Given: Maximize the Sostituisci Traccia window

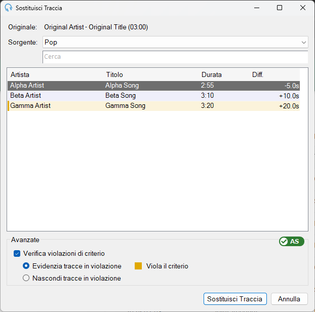Looking at the screenshot, I should coord(280,8).
